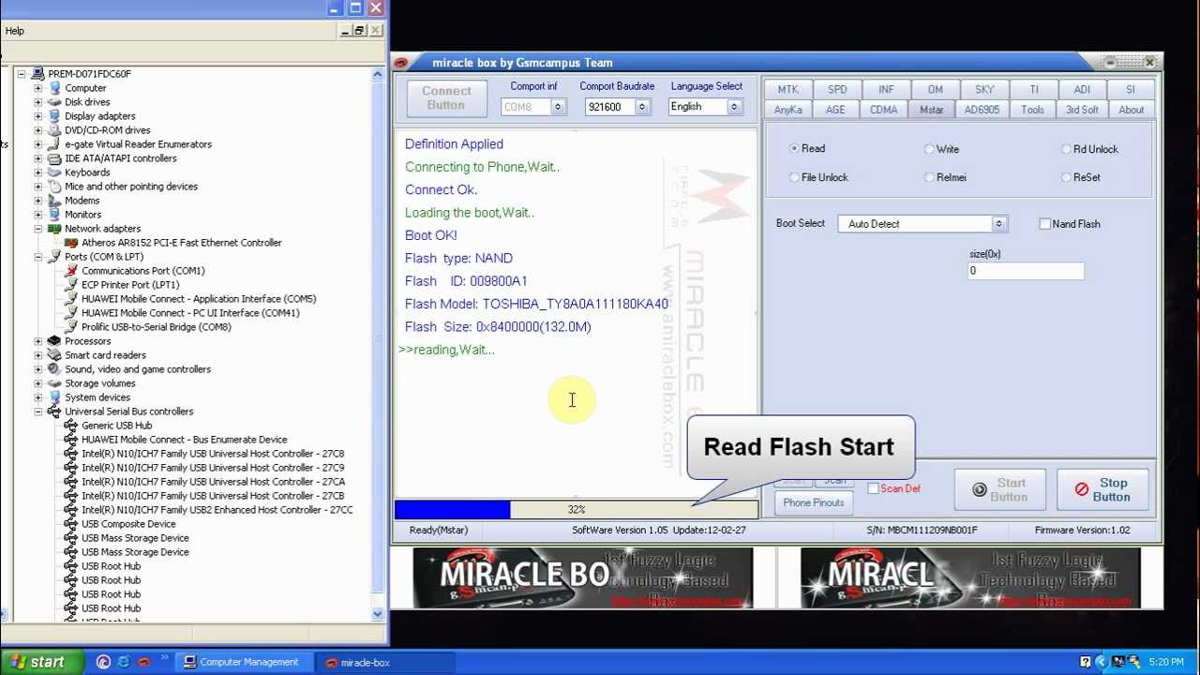1200x675 pixels.
Task: Select the Rd Unlock radio option
Action: point(1066,149)
